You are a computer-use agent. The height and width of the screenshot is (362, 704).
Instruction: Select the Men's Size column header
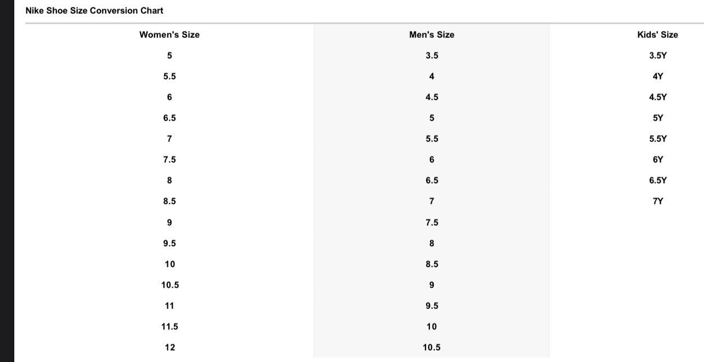click(432, 35)
